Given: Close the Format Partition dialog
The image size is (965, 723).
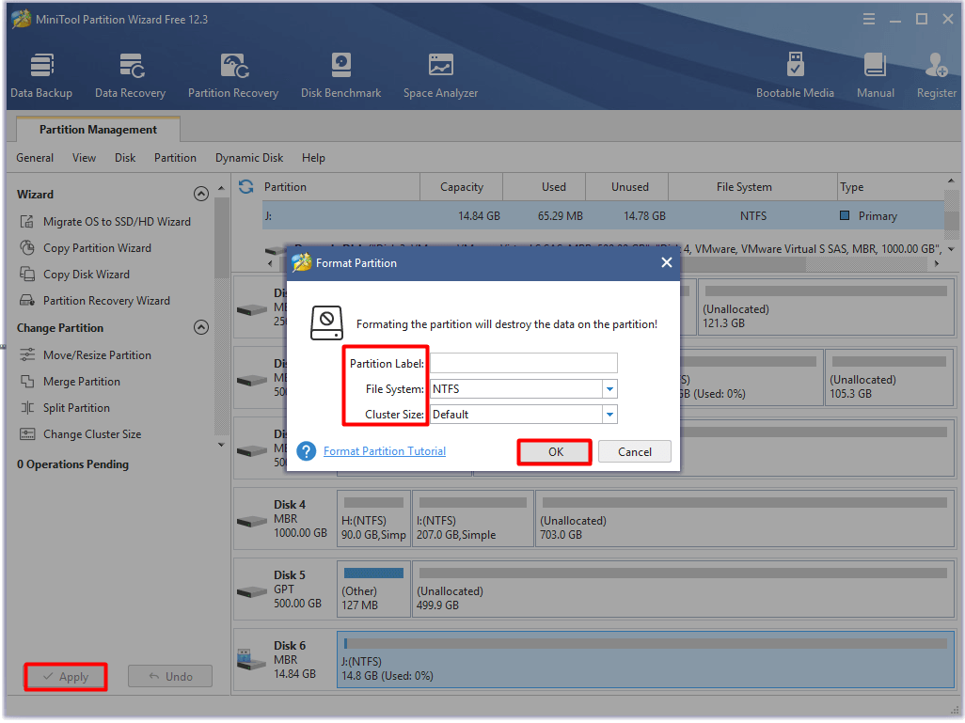Looking at the screenshot, I should (x=667, y=262).
